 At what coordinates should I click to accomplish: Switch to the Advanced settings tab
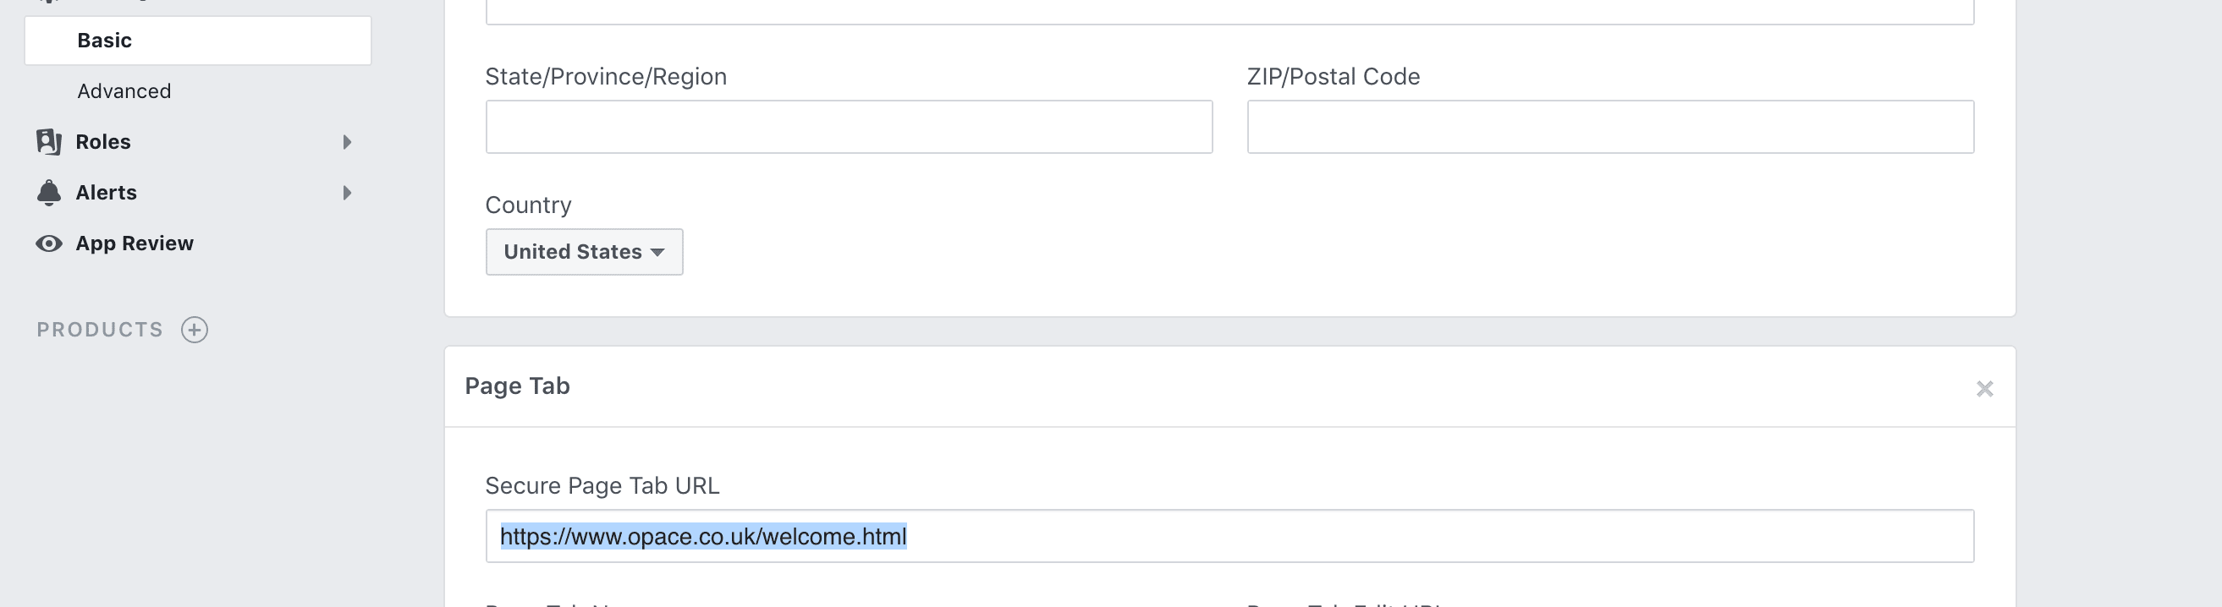point(124,90)
